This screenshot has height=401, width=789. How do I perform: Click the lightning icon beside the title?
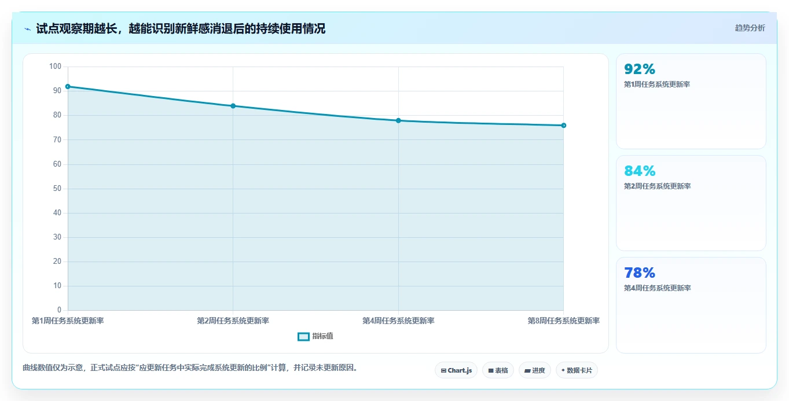(x=27, y=29)
